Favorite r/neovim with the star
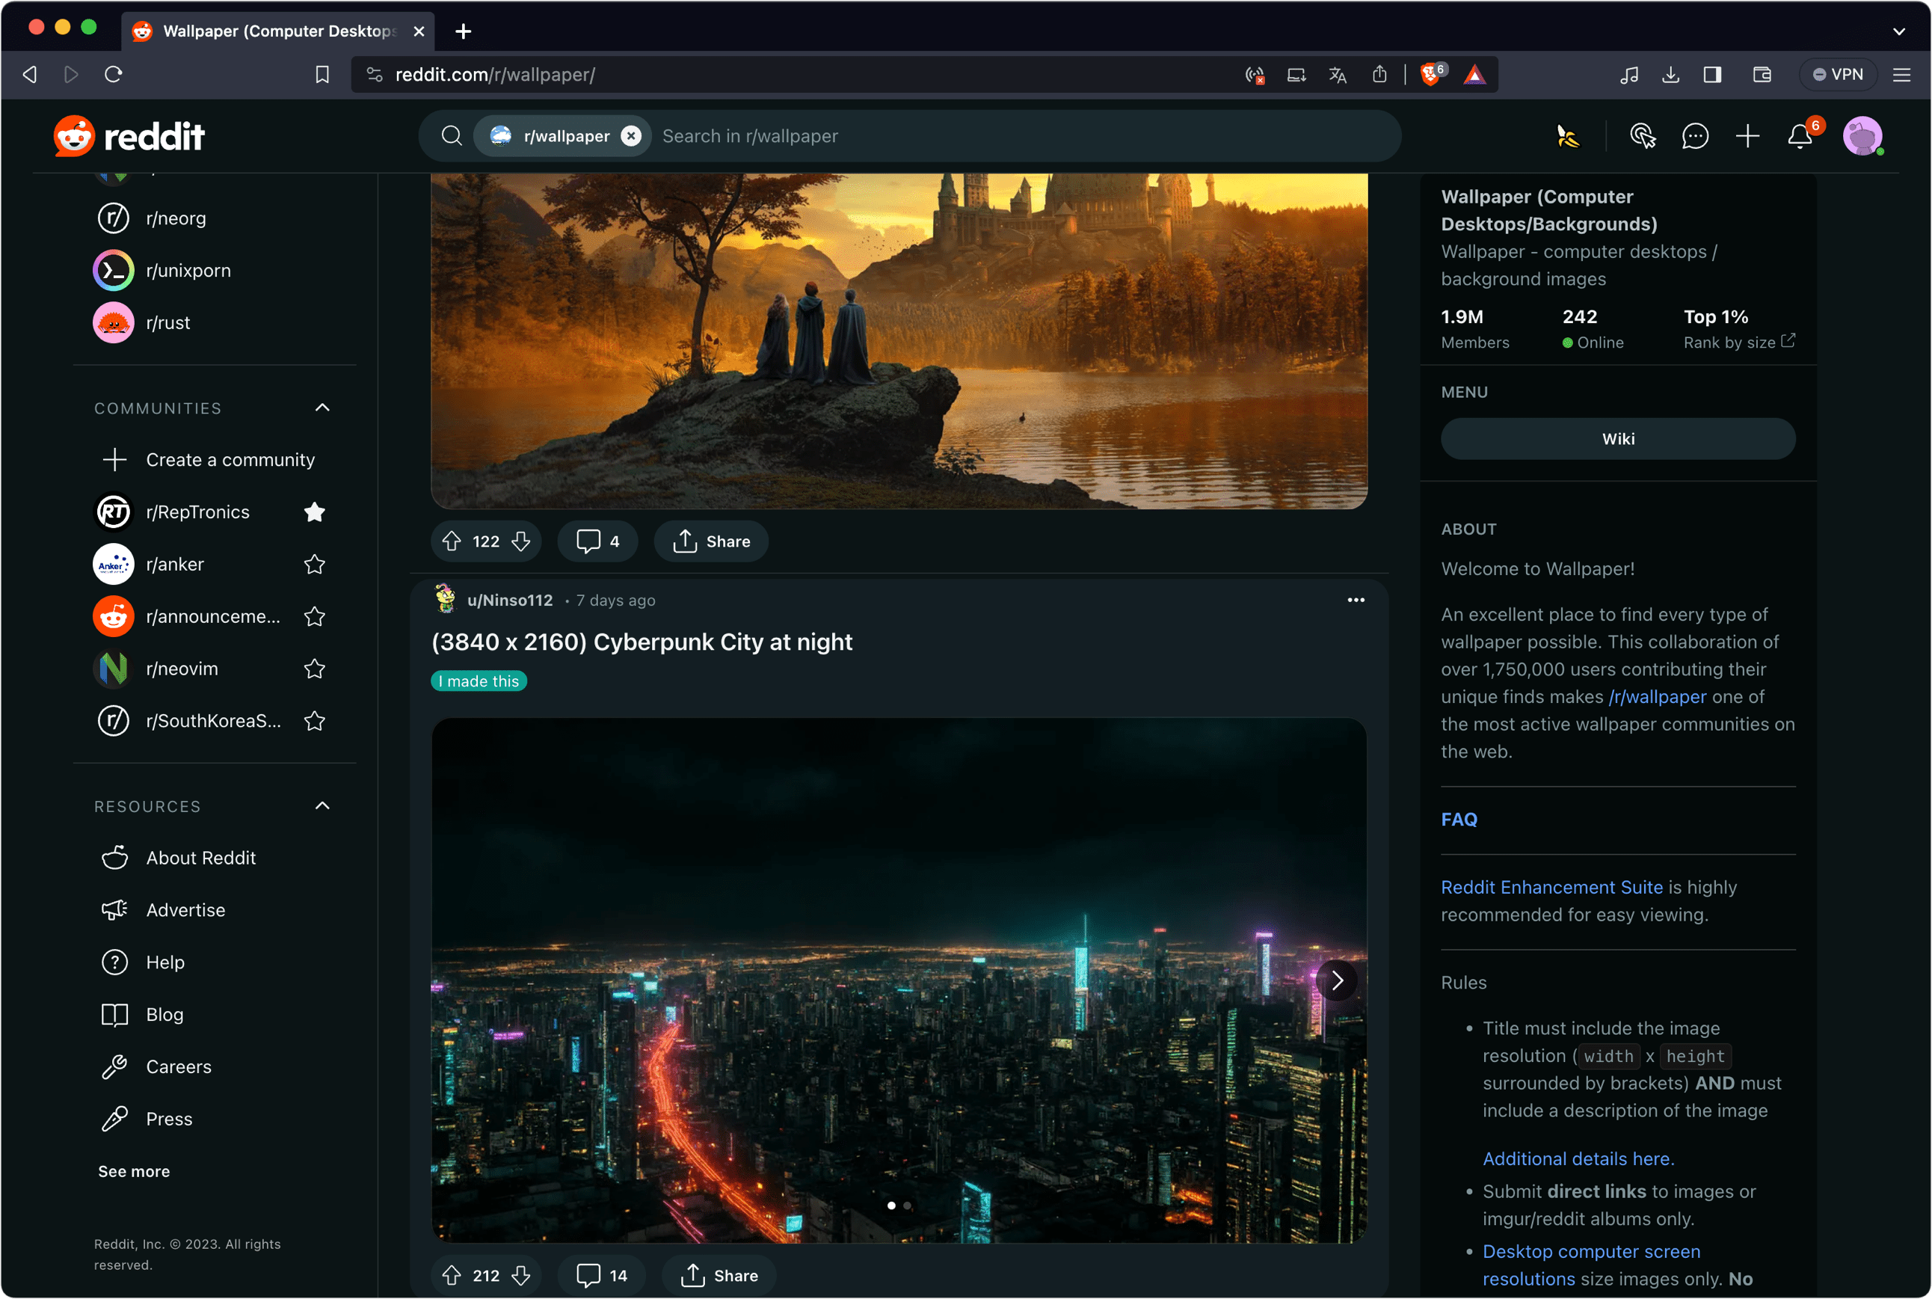The width and height of the screenshot is (1932, 1299). point(315,669)
